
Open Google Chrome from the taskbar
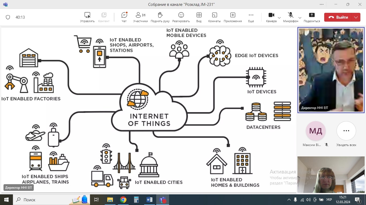click(x=123, y=200)
